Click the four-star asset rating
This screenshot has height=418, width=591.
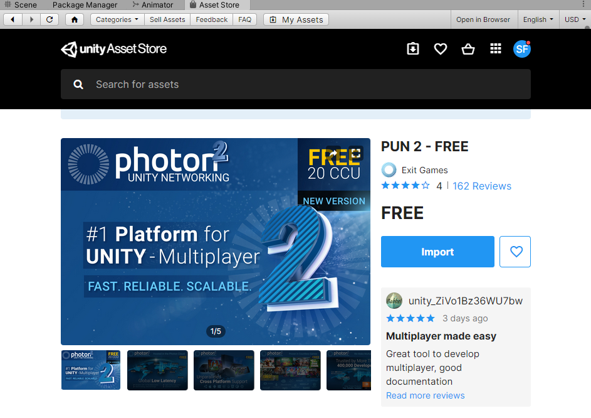point(405,185)
